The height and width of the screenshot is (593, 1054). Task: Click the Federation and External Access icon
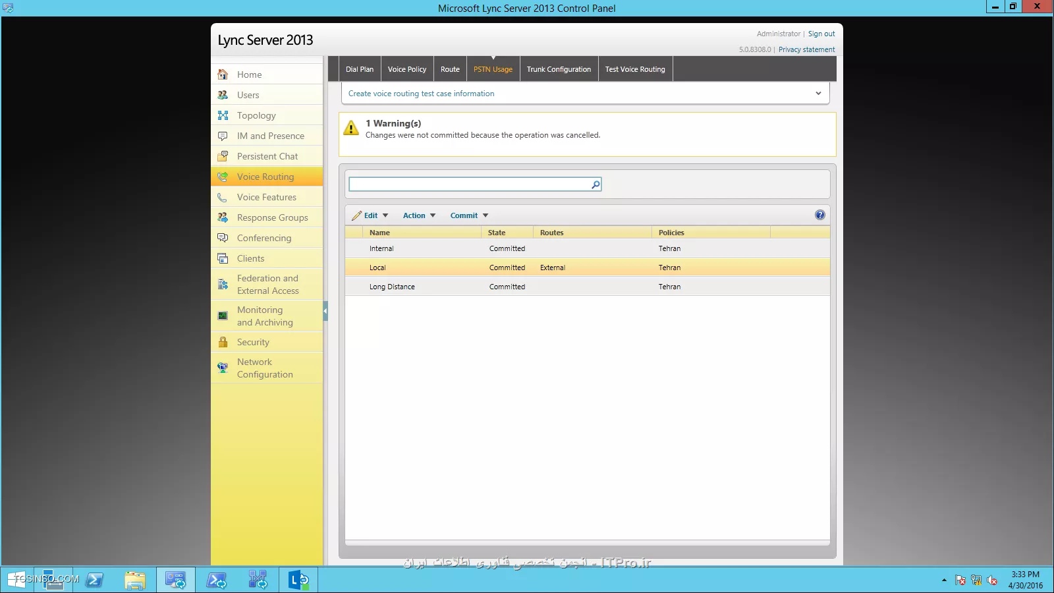click(223, 285)
